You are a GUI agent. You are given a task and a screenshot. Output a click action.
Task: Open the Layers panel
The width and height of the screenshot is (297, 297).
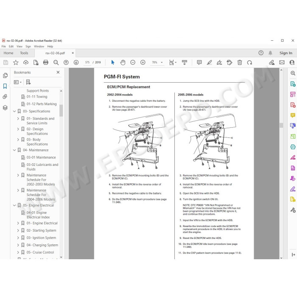click(5, 108)
